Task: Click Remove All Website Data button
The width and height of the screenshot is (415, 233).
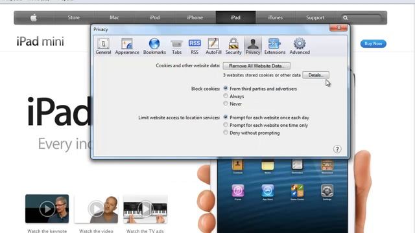Action: click(x=257, y=66)
